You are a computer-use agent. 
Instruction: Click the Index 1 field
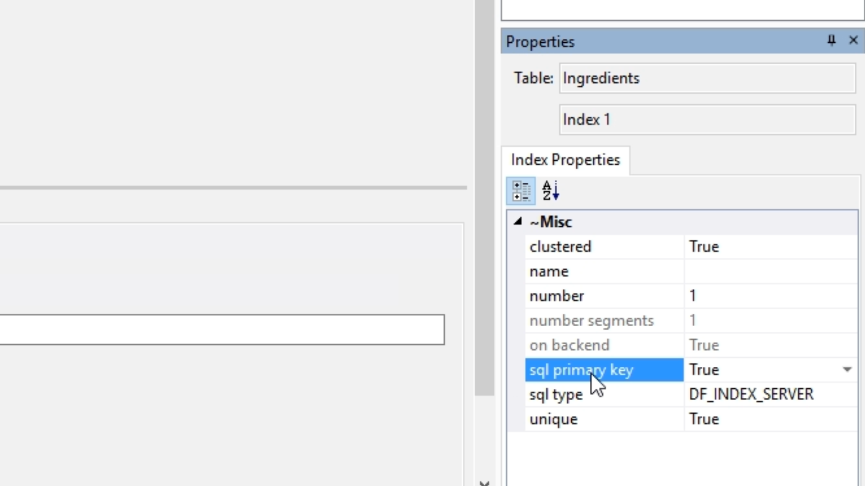tap(707, 120)
